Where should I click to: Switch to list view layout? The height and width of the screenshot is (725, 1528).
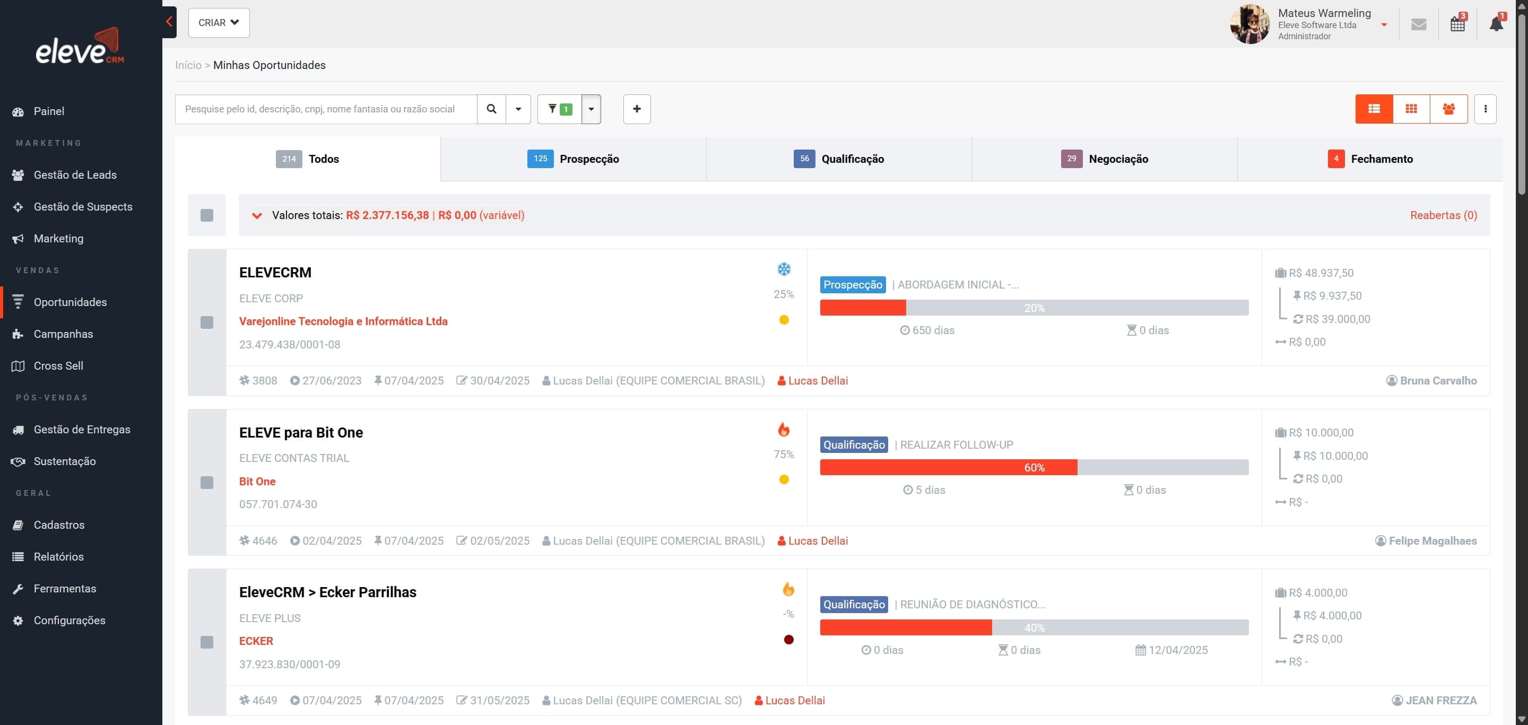pyautogui.click(x=1374, y=109)
